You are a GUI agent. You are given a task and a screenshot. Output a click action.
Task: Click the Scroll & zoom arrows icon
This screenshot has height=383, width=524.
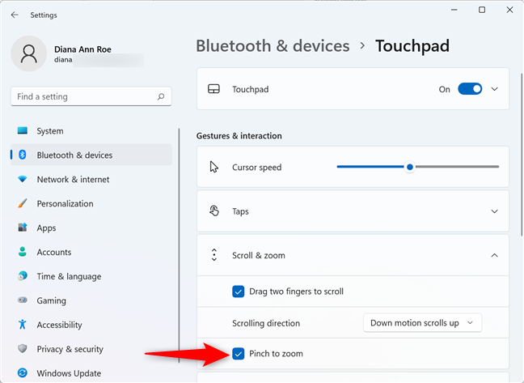click(x=214, y=255)
